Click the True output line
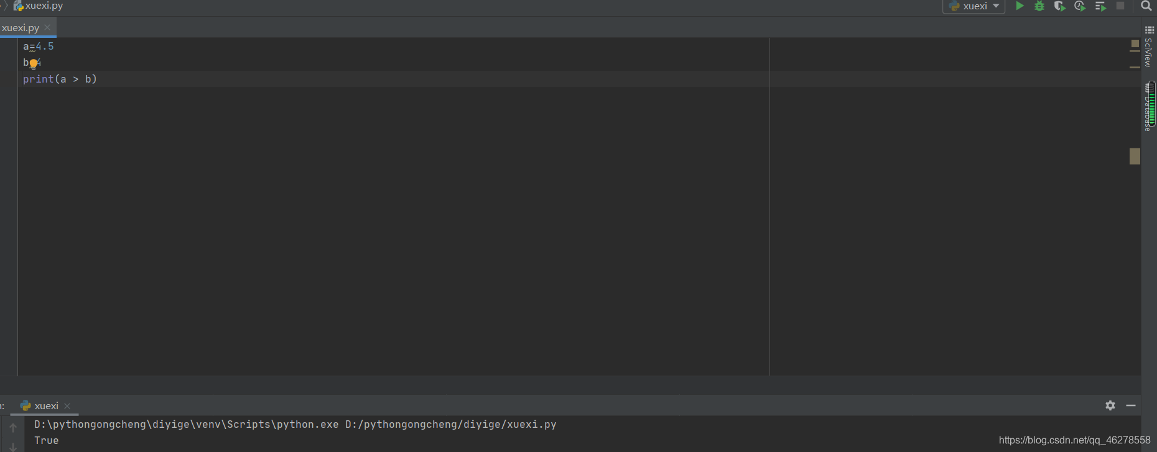The height and width of the screenshot is (452, 1157). tap(47, 441)
